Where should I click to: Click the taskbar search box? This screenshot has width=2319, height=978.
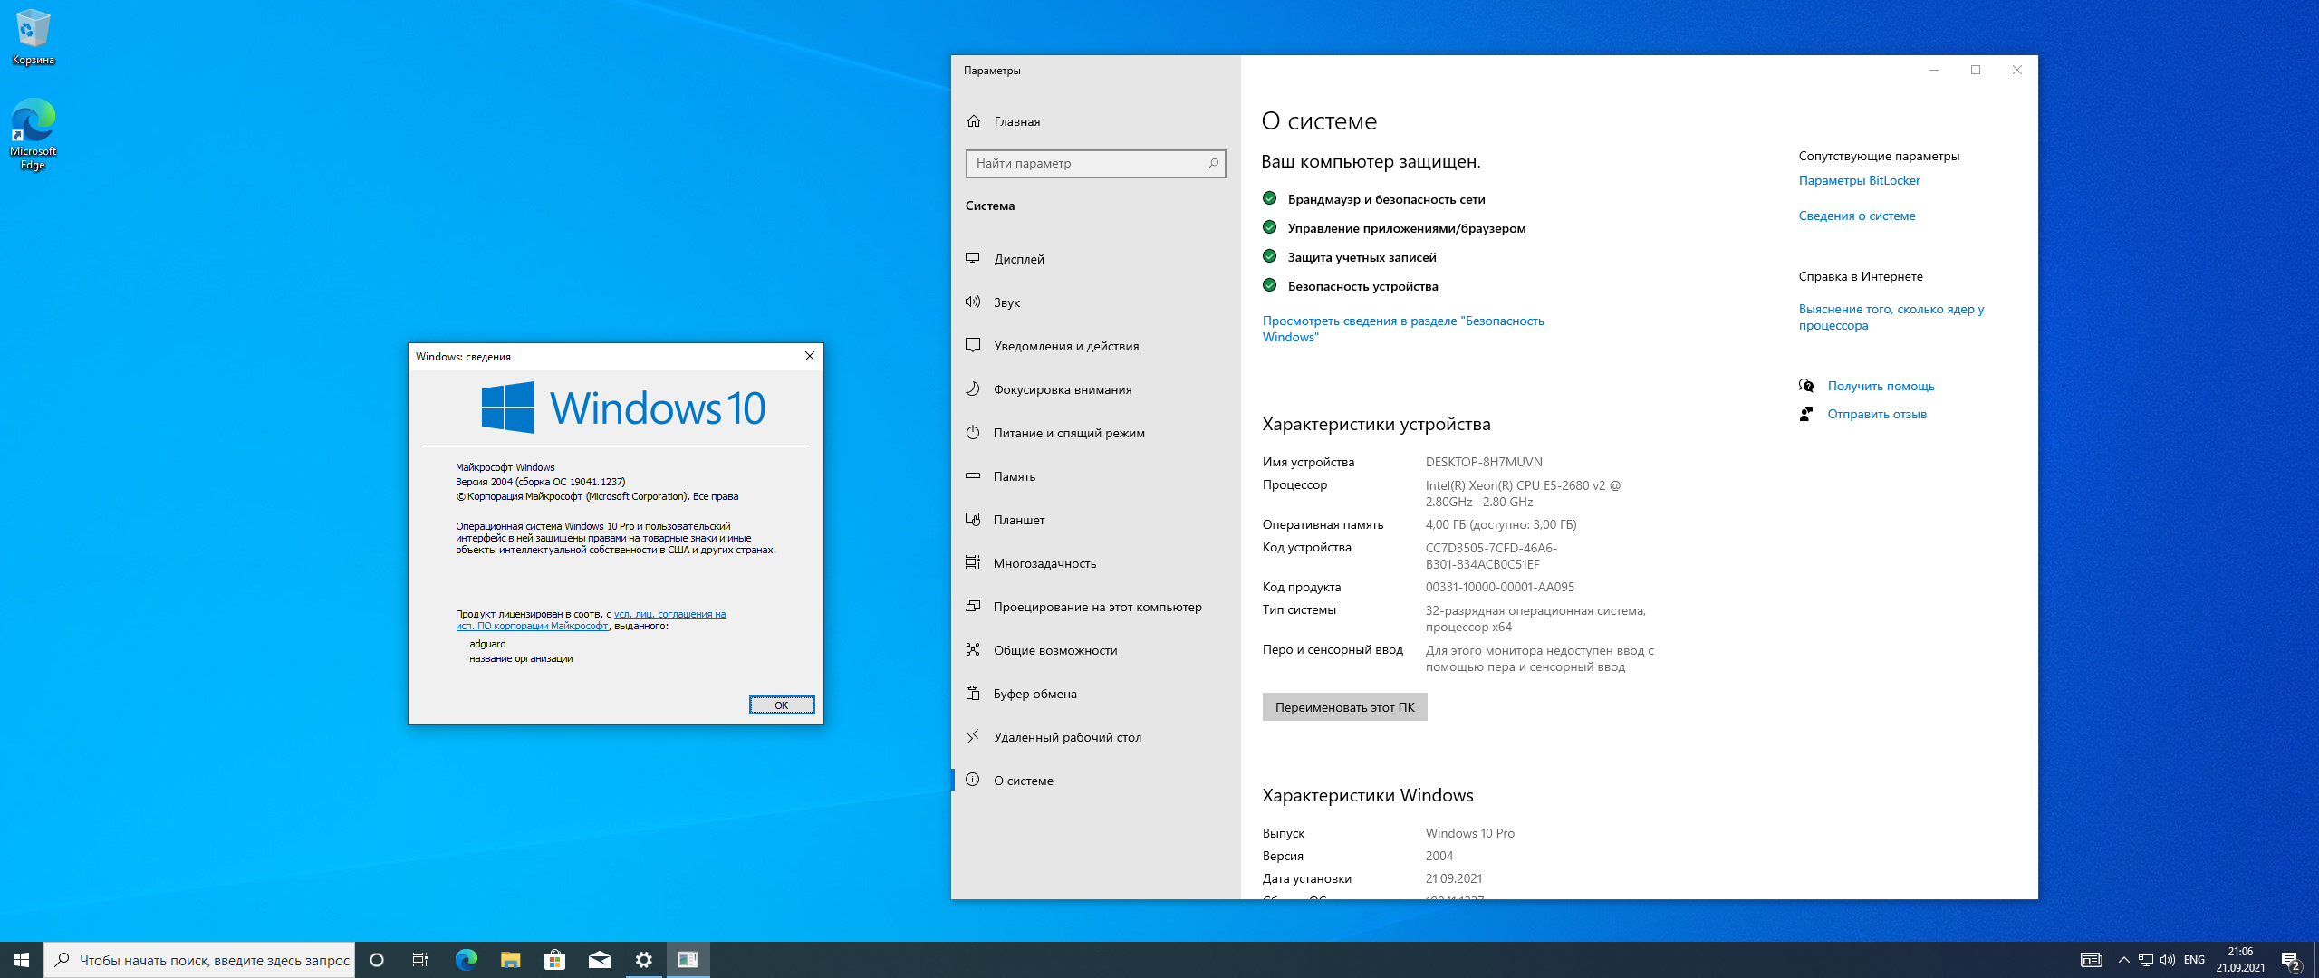[x=199, y=960]
